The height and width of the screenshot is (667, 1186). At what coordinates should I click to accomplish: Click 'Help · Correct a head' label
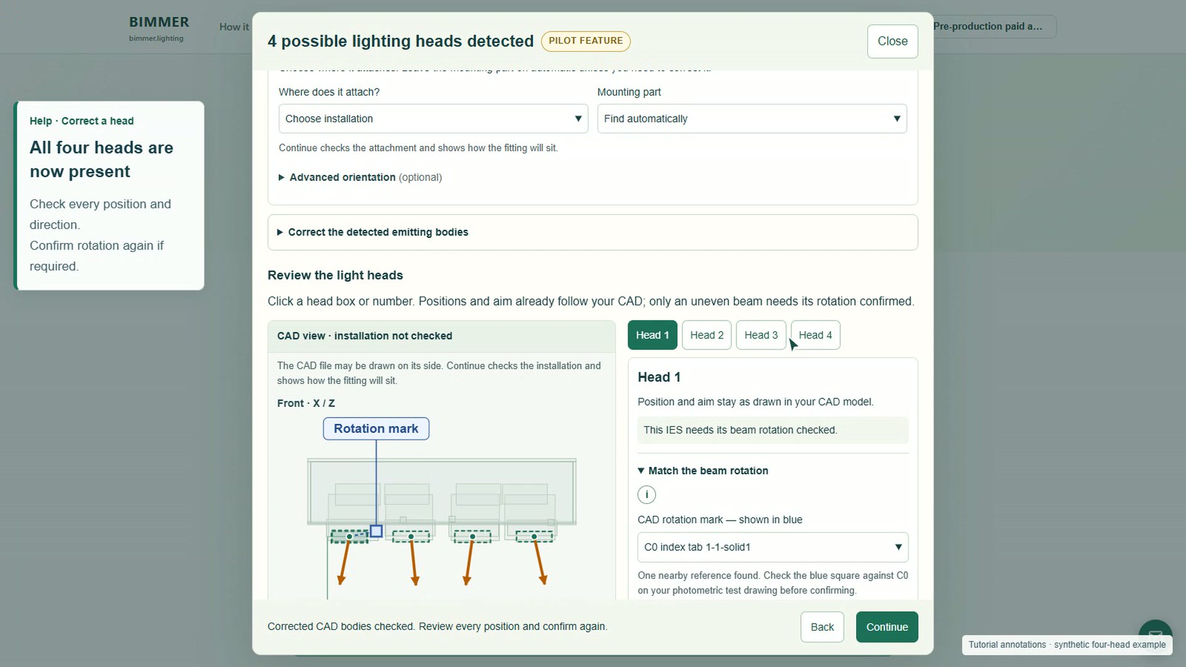(82, 121)
